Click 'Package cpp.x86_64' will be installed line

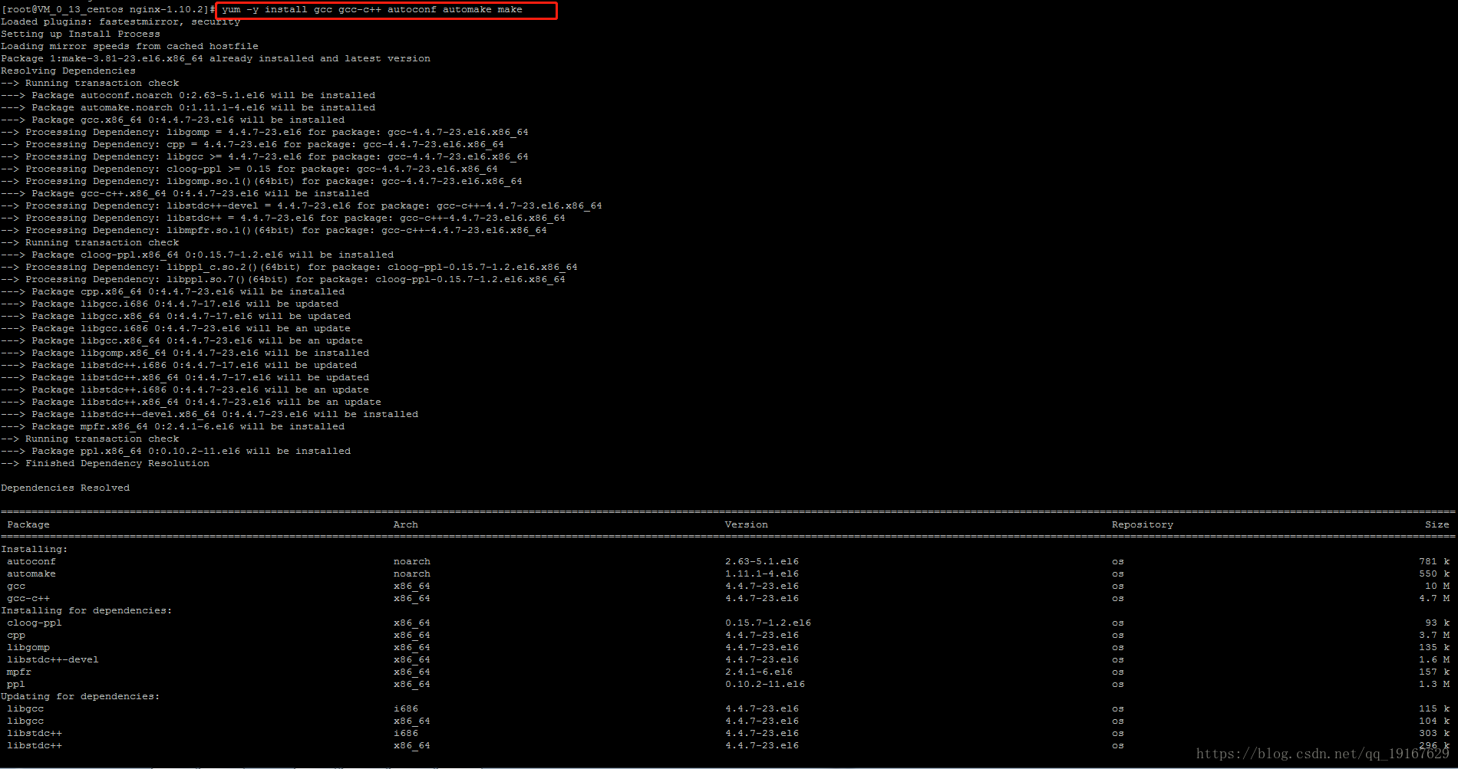click(x=173, y=292)
